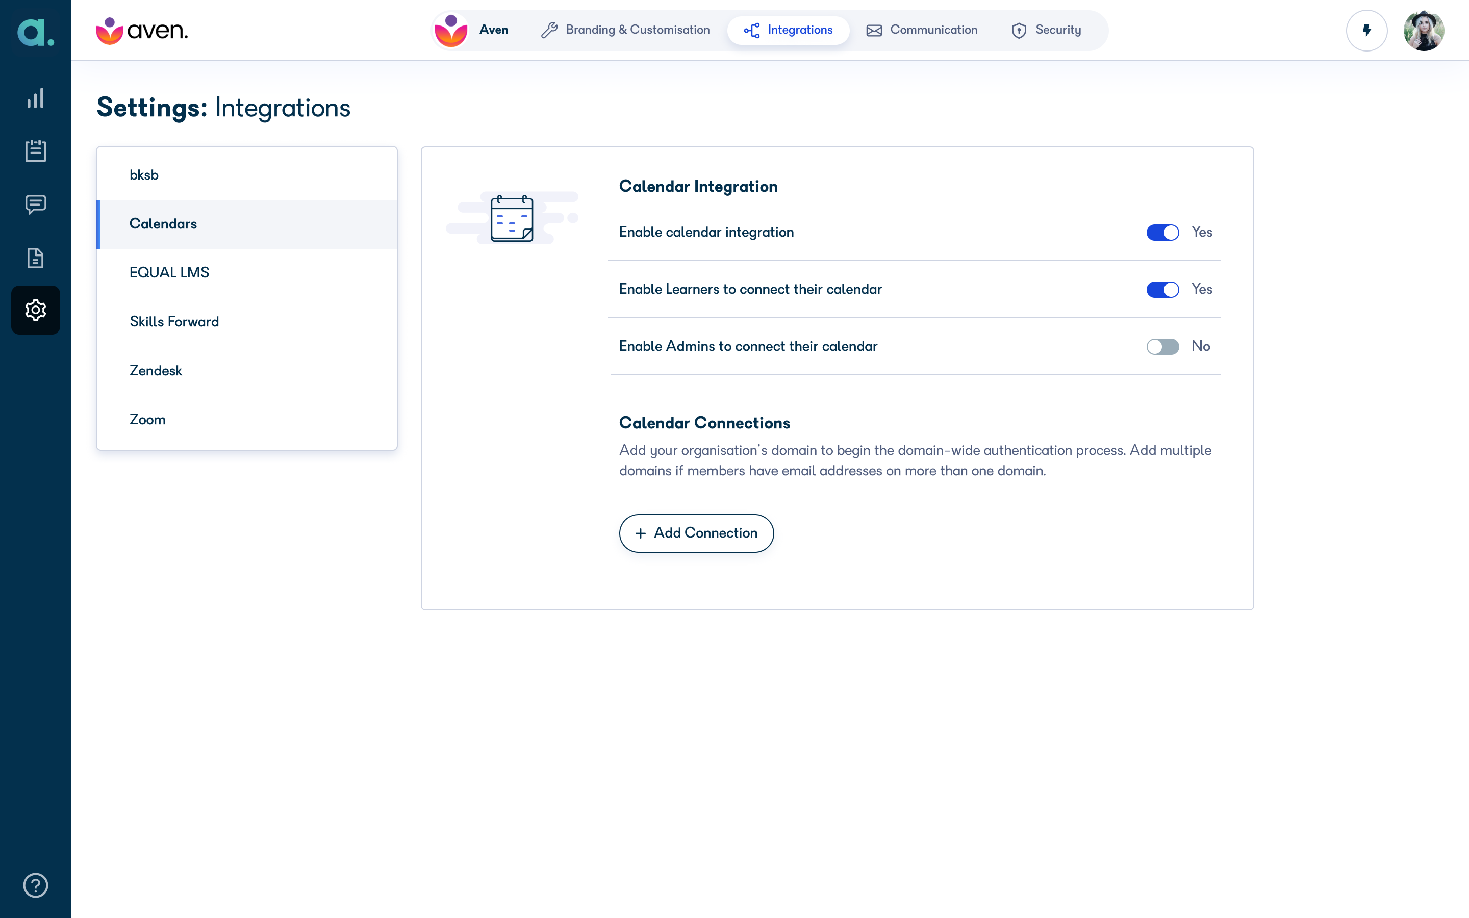Viewport: 1469px width, 918px height.
Task: Select bksb in integrations list
Action: [247, 175]
